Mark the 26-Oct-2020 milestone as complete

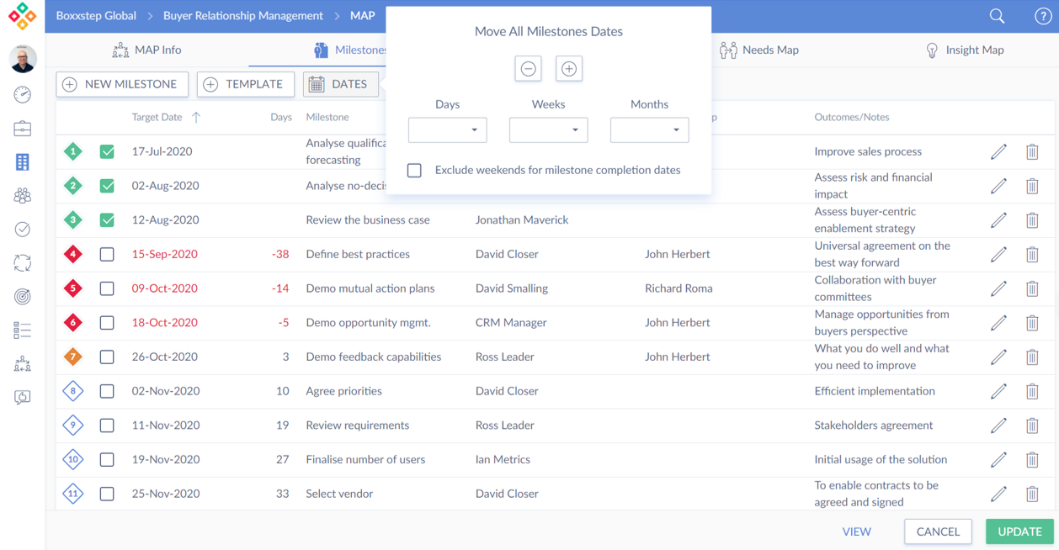coord(107,357)
